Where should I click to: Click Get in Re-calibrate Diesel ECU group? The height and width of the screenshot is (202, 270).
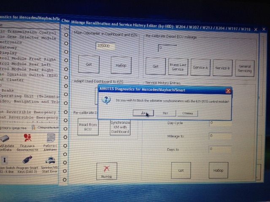(x=156, y=66)
